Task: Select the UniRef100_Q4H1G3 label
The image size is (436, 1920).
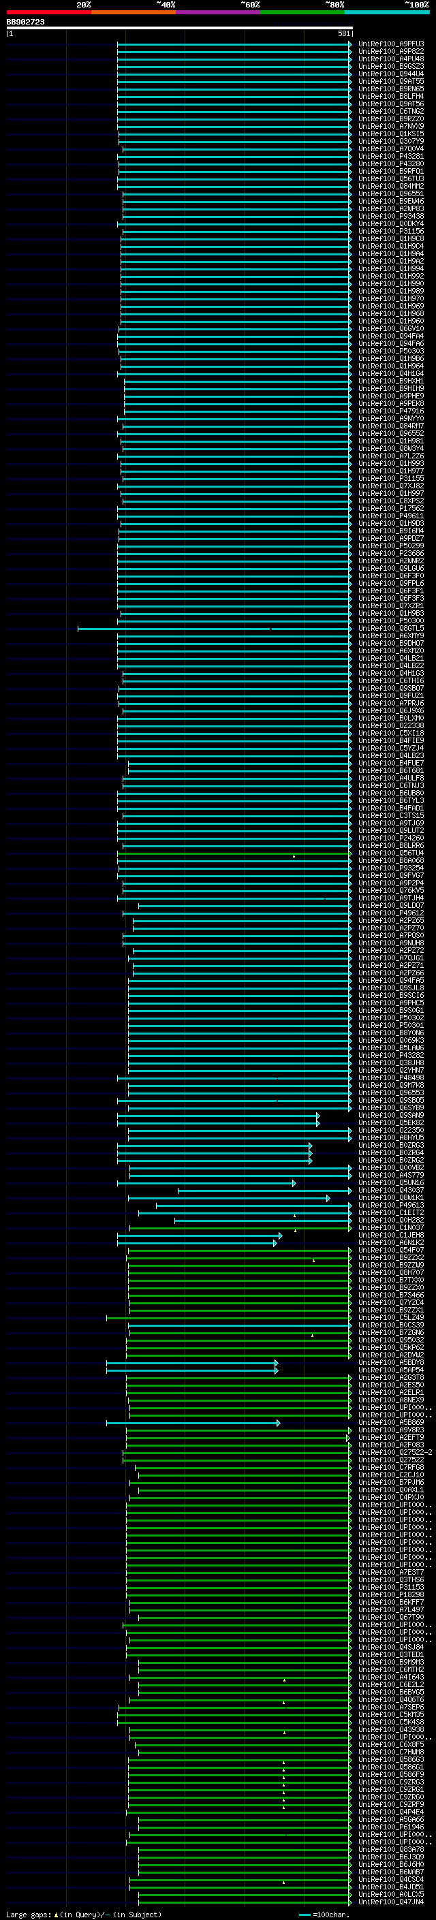Action: (x=390, y=673)
